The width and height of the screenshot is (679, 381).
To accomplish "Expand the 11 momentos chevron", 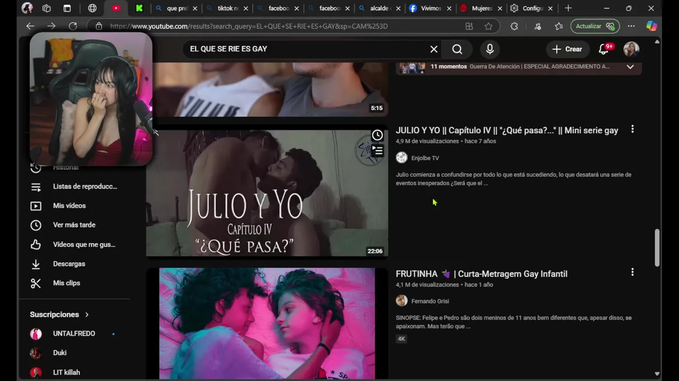I will 630,67.
